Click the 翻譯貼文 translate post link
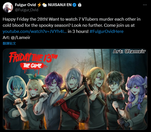 (9, 43)
